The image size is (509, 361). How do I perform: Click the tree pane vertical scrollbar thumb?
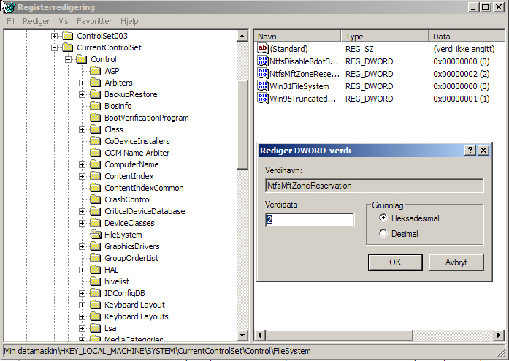pyautogui.click(x=242, y=125)
